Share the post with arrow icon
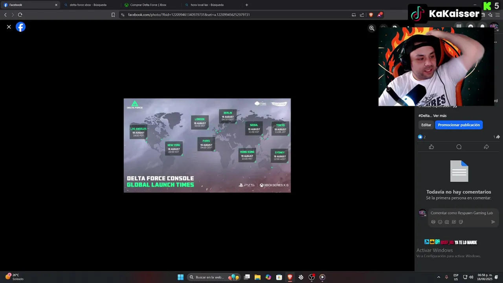 [x=486, y=147]
